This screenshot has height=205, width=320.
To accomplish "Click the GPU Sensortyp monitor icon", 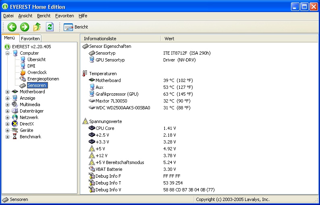I will coord(92,60).
